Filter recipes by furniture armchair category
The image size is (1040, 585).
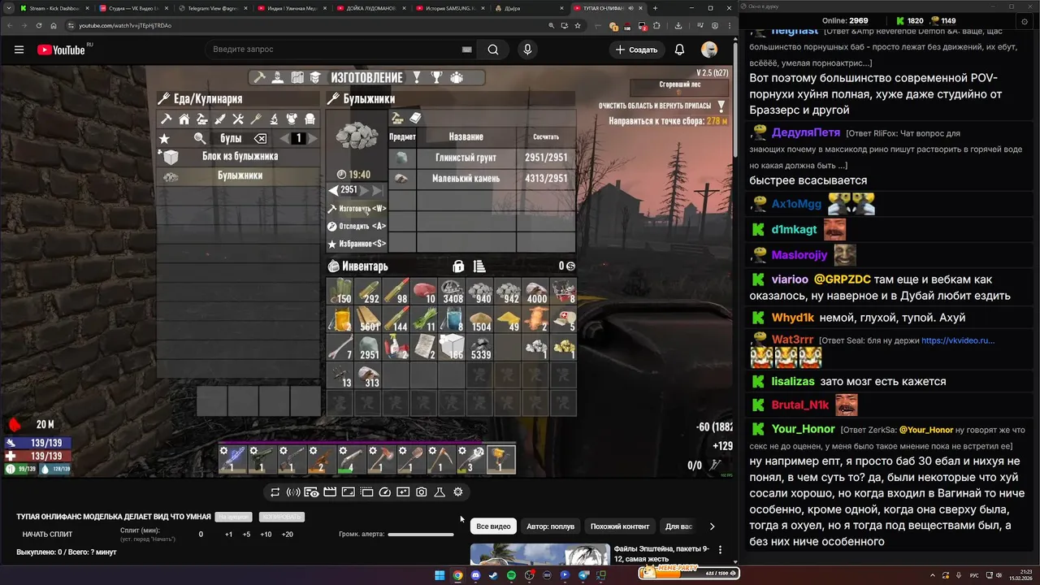tap(310, 119)
